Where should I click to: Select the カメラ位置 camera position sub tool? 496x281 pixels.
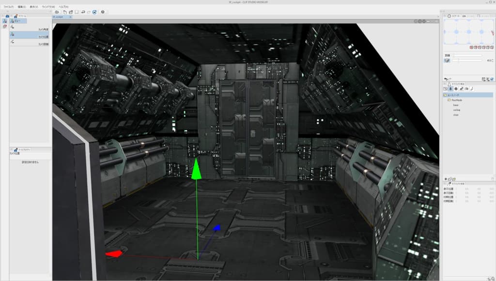coord(29,35)
